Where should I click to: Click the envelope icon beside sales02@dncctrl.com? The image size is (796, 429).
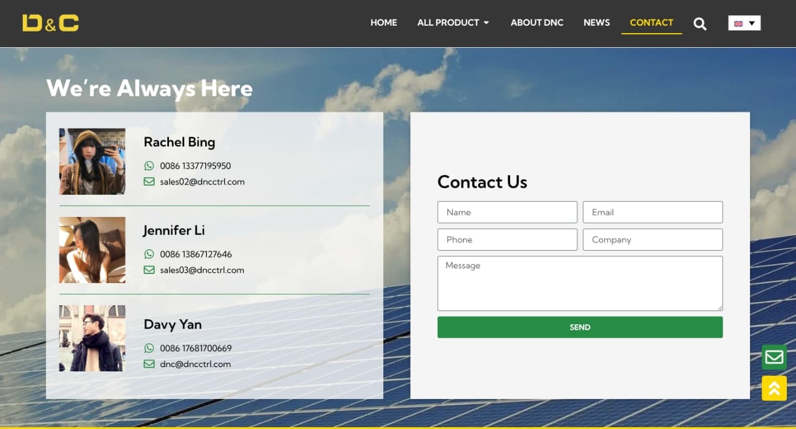click(149, 181)
